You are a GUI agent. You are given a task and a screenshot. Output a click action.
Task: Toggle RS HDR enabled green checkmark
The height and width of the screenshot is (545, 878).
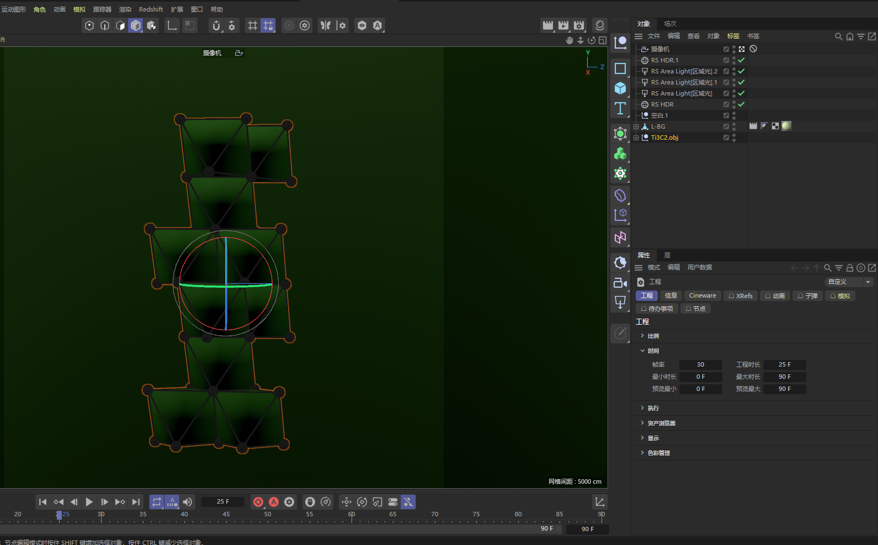741,104
